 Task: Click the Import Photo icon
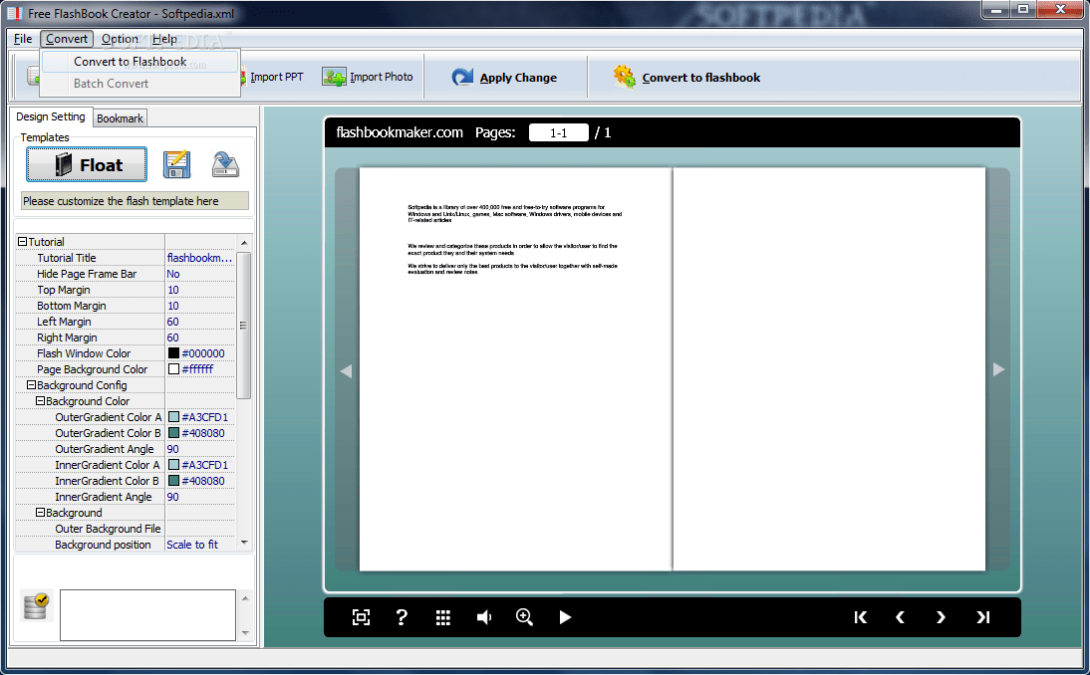[x=334, y=77]
